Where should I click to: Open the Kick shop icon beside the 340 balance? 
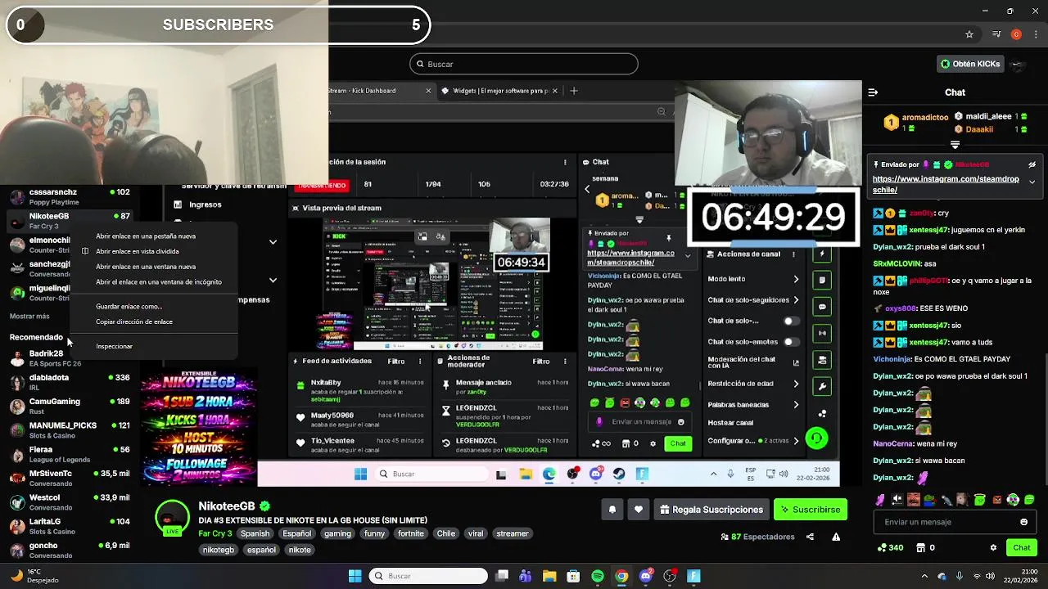[920, 547]
